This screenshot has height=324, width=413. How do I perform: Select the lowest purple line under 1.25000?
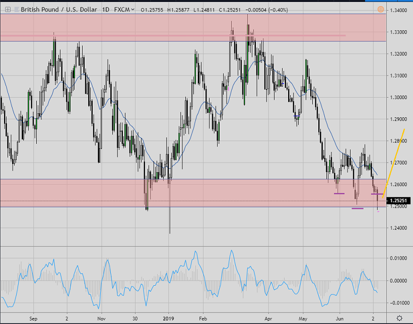coord(358,208)
